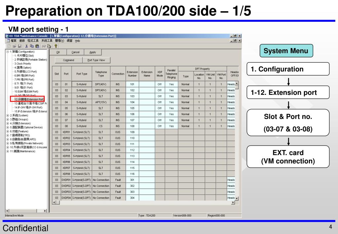
Task: Select 1.卡片槽位(Slot) in the tree
Action: [x=24, y=56]
